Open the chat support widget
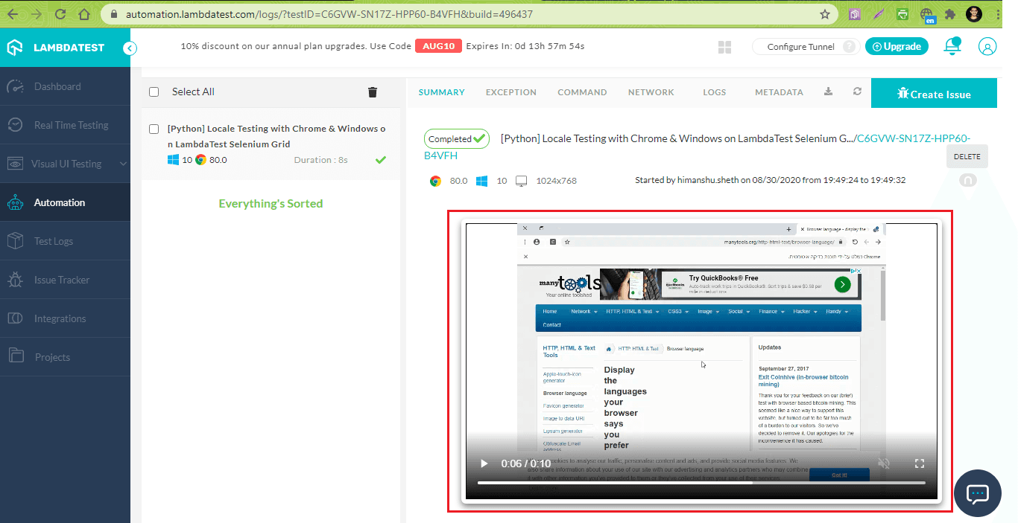Screen dimensions: 1018x523 coord(977,493)
